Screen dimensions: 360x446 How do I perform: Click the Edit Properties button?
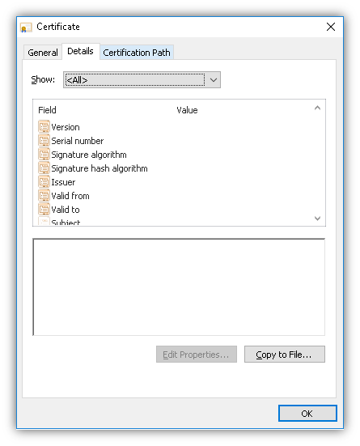pyautogui.click(x=197, y=354)
